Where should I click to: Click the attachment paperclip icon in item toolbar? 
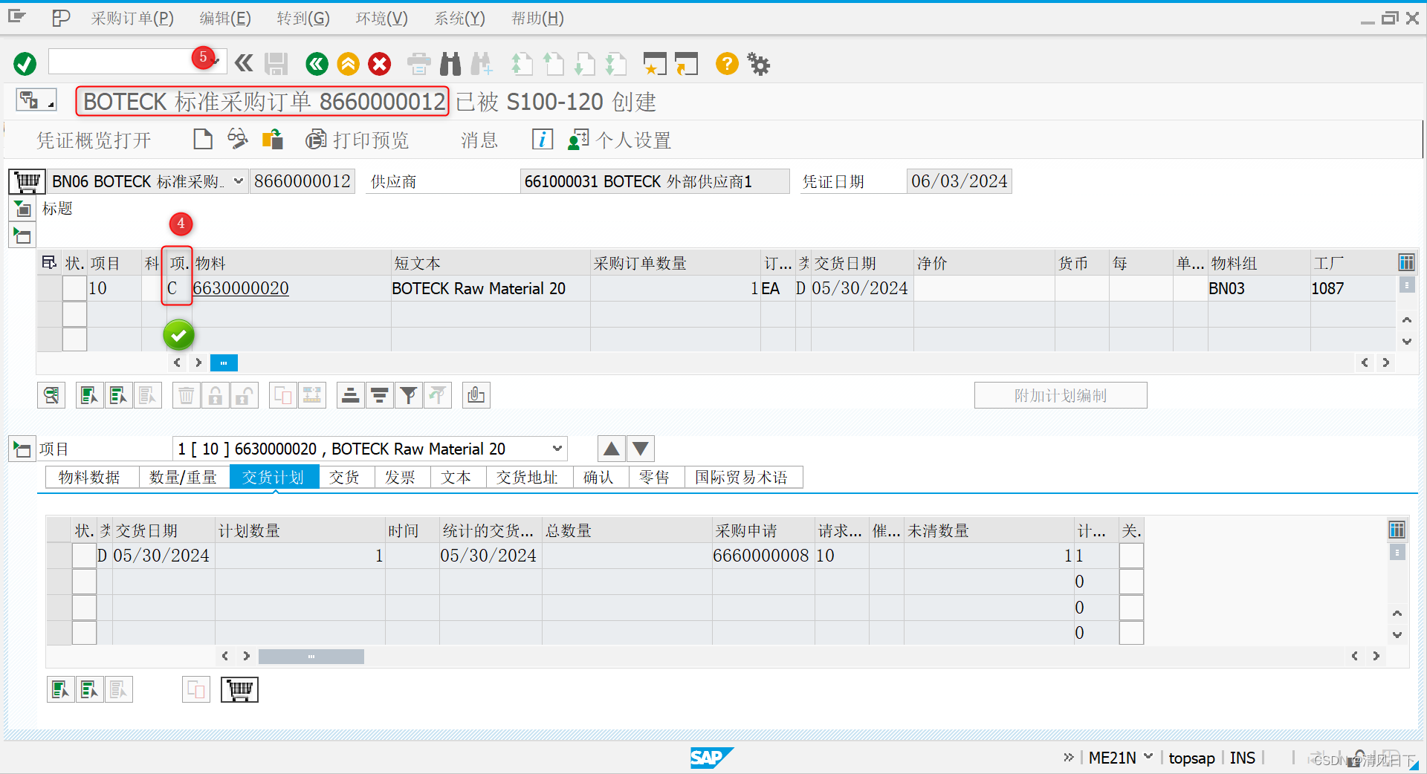coord(476,395)
